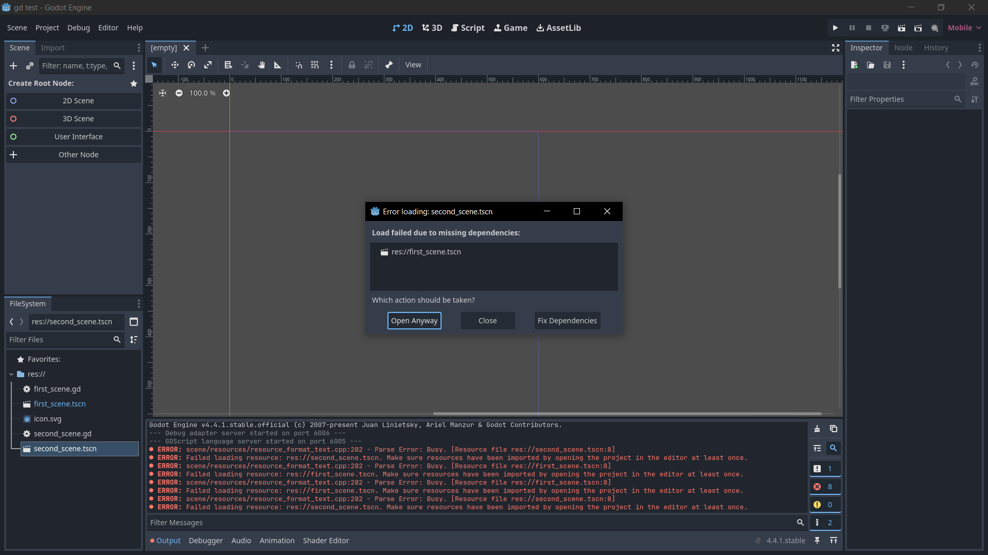Open file sort options icon
Screen dimensions: 988x555
point(134,340)
